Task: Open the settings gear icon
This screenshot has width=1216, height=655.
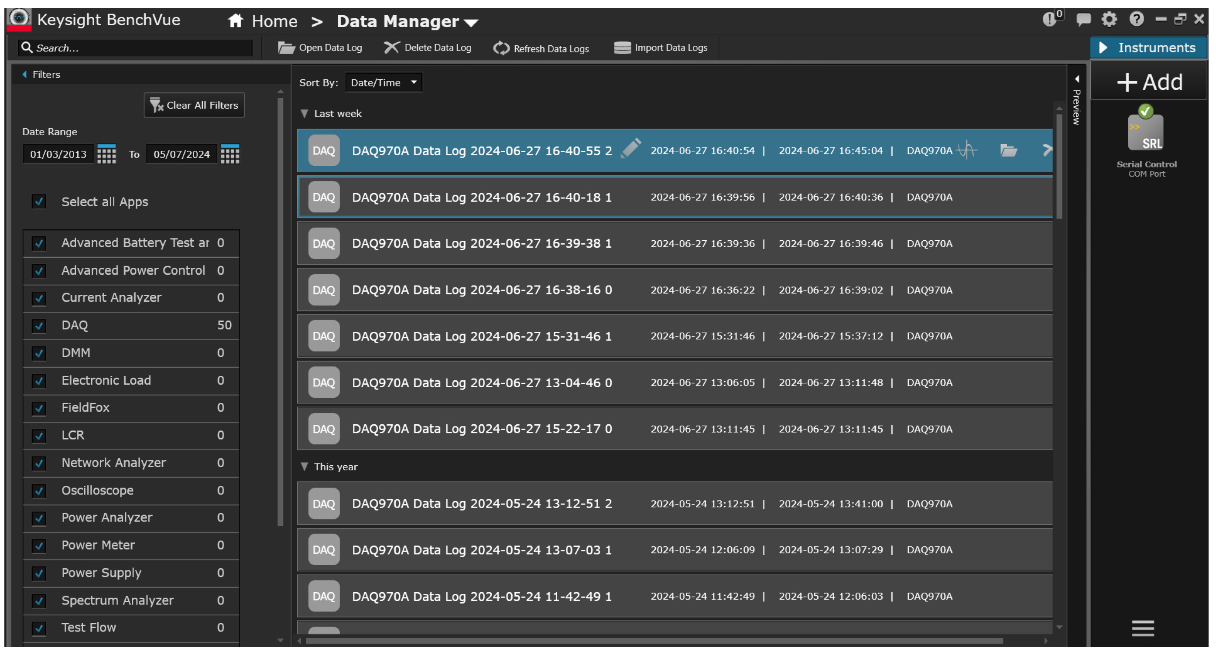Action: [1109, 19]
